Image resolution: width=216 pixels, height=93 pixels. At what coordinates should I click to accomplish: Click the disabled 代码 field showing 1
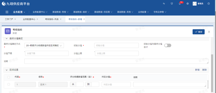click(25, 85)
